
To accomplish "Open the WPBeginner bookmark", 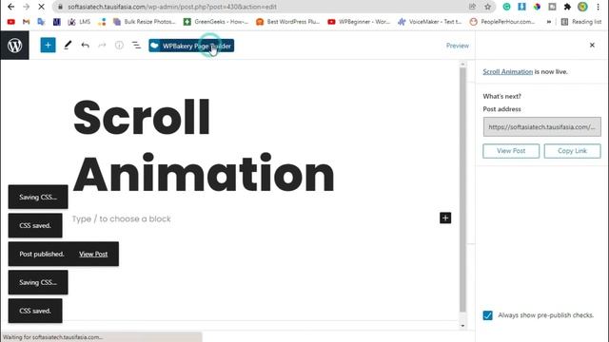I will pos(359,22).
